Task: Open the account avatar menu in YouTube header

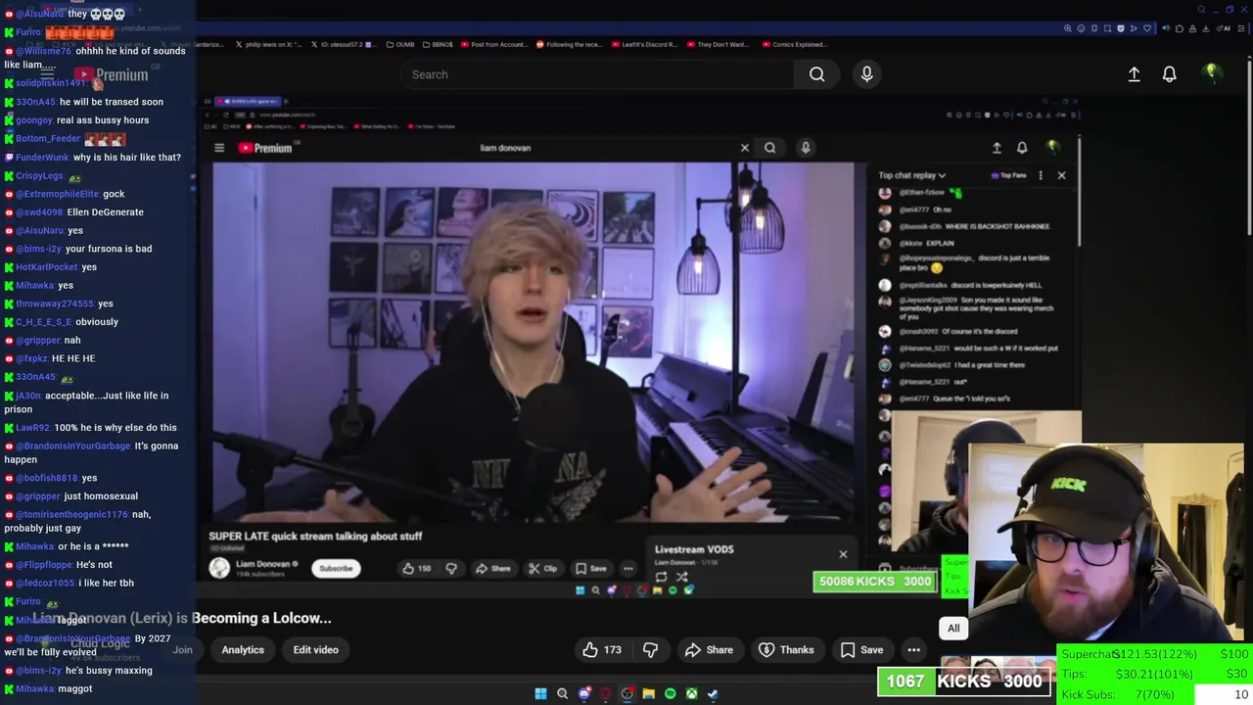Action: [1211, 73]
